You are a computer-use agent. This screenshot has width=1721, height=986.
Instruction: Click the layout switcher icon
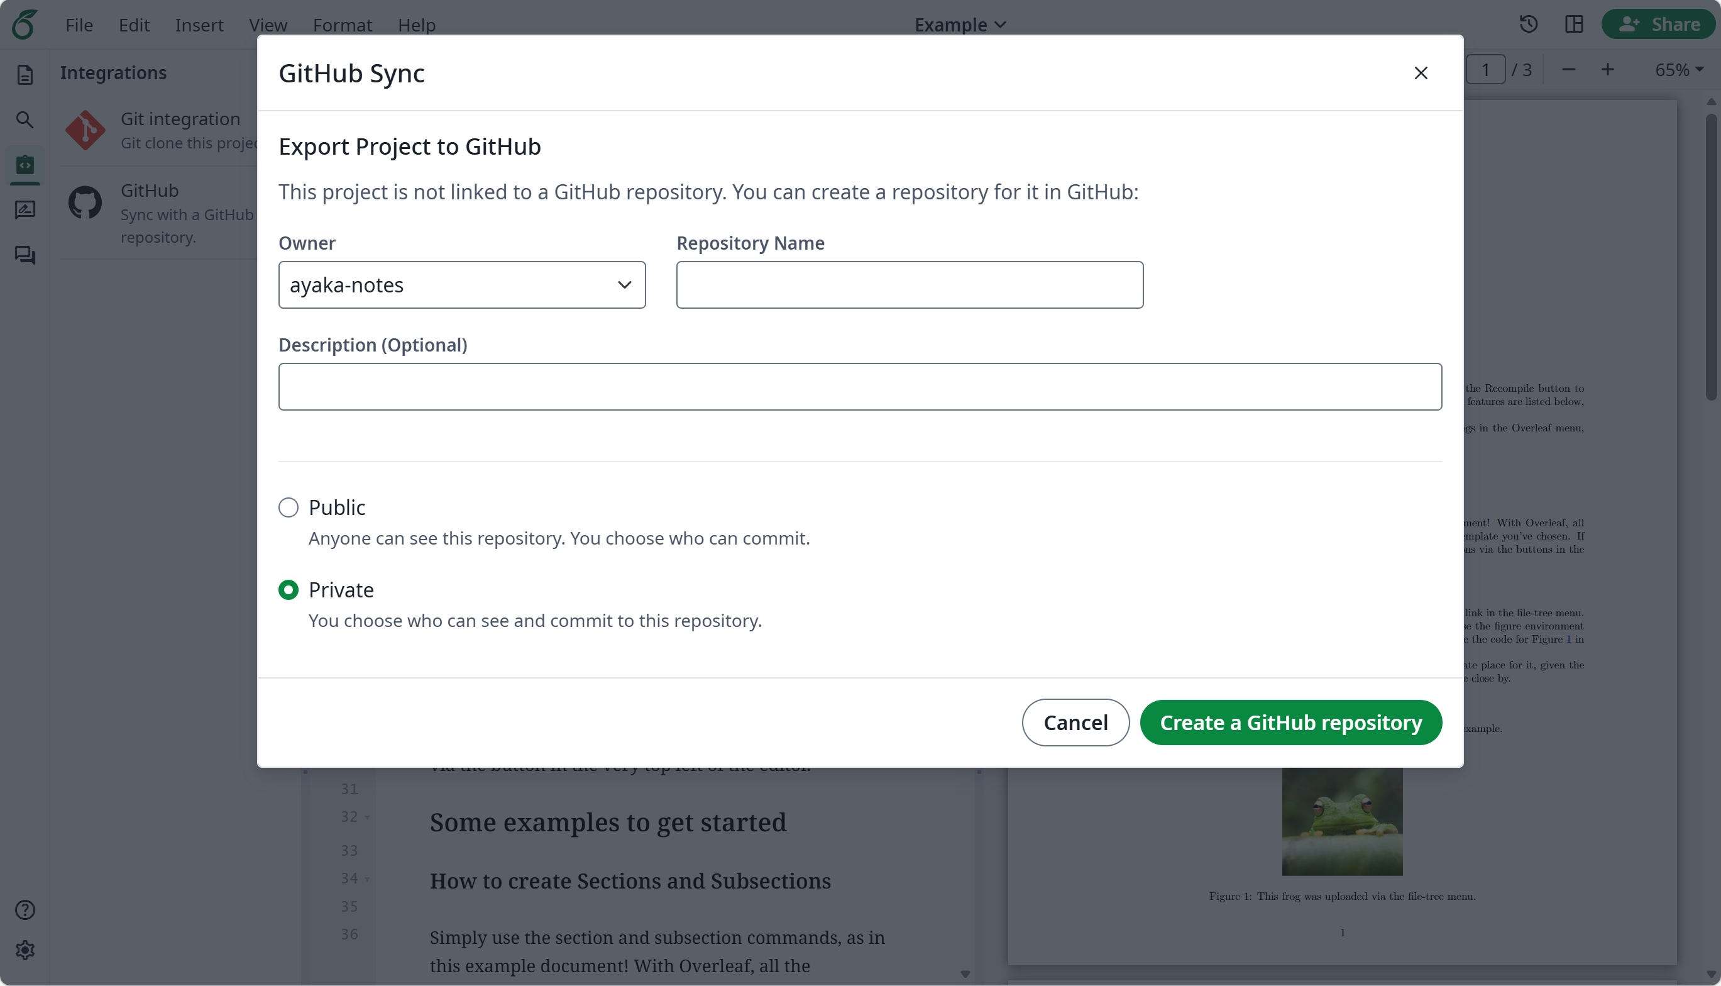tap(1574, 25)
